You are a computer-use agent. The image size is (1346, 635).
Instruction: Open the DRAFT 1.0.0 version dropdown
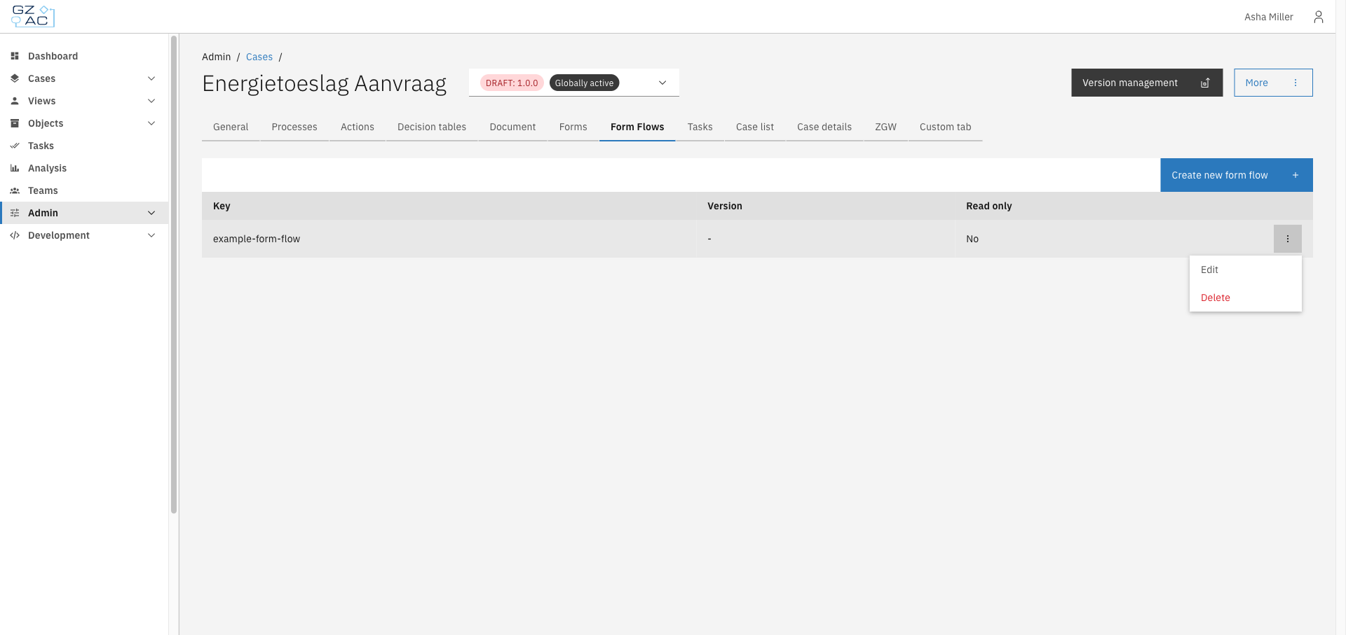574,83
